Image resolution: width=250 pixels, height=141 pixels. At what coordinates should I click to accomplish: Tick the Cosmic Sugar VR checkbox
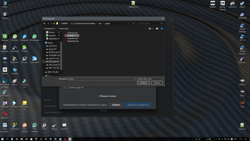[65, 87]
